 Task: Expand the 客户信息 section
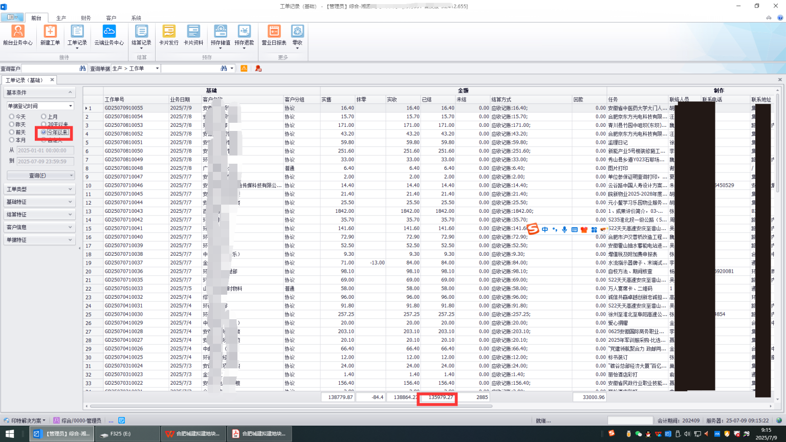tap(39, 227)
